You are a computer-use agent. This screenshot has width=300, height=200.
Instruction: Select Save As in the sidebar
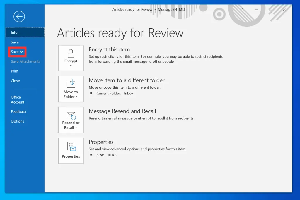(x=17, y=51)
